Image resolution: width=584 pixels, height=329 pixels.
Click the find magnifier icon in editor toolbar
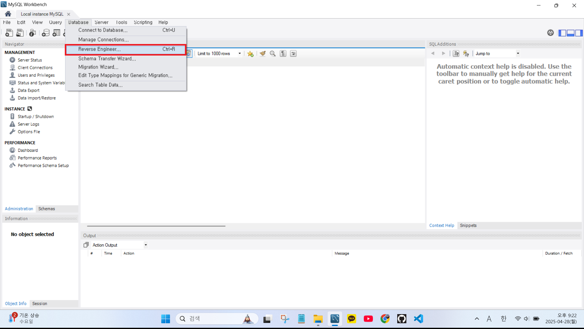pos(273,54)
